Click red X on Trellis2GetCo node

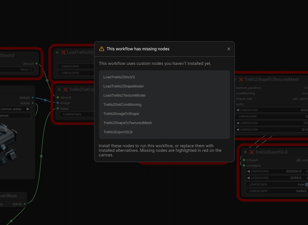65,89
